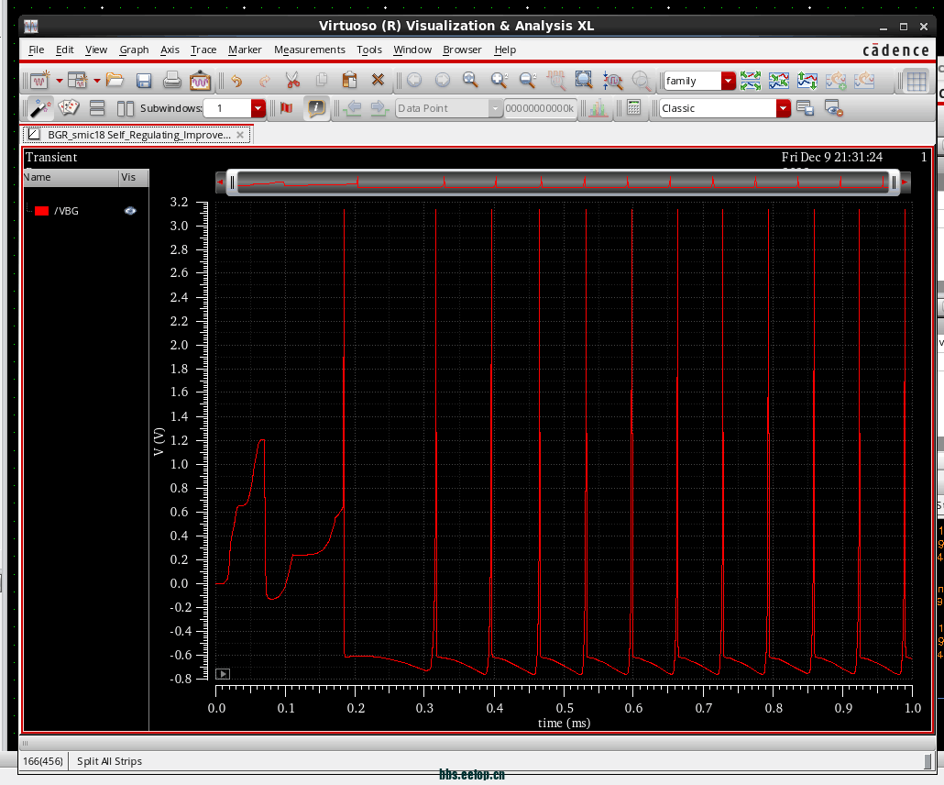Save graph as image icon

[200, 81]
